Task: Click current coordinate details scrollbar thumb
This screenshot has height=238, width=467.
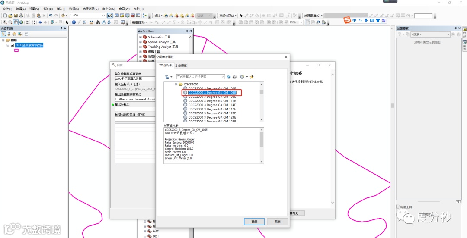Action: point(262,139)
